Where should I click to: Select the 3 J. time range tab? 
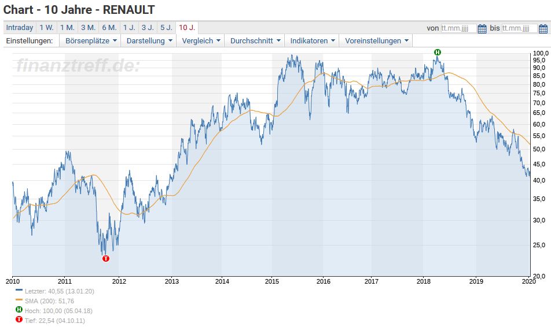(x=148, y=27)
